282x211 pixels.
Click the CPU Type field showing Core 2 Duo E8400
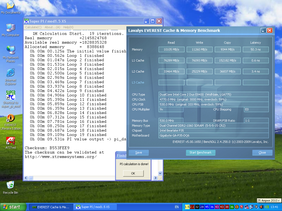[213, 95]
